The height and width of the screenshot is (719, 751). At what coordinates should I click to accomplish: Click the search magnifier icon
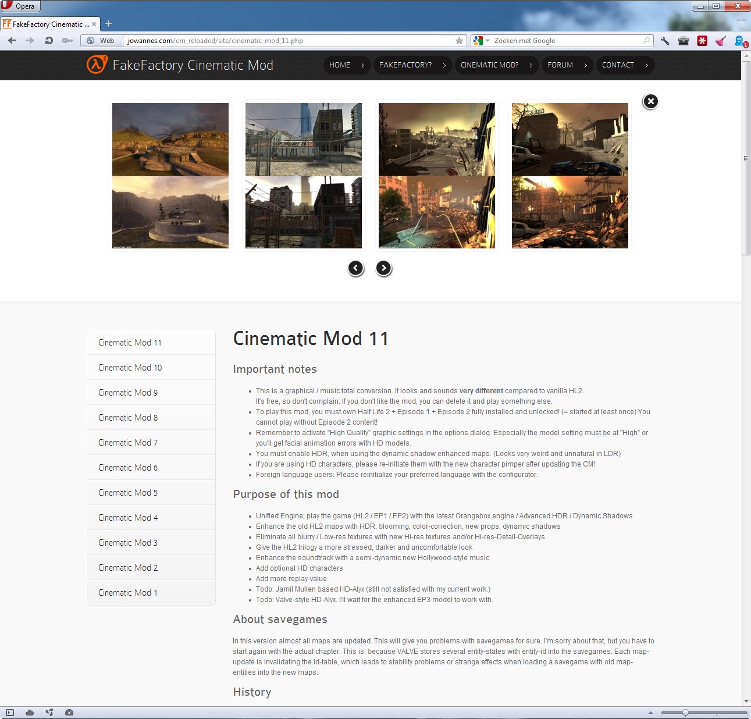tap(646, 41)
